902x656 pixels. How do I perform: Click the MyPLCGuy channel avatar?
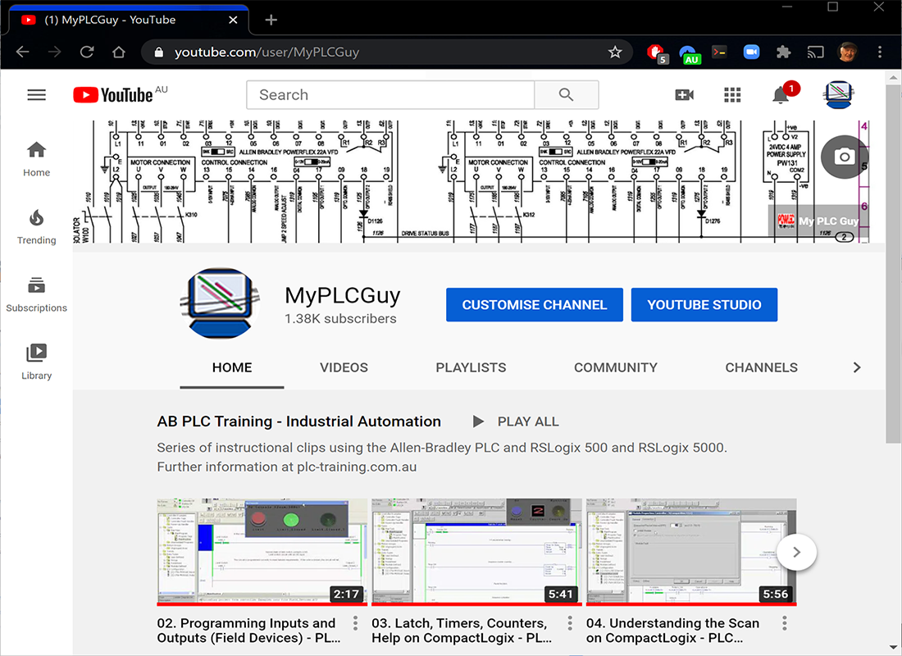click(220, 303)
